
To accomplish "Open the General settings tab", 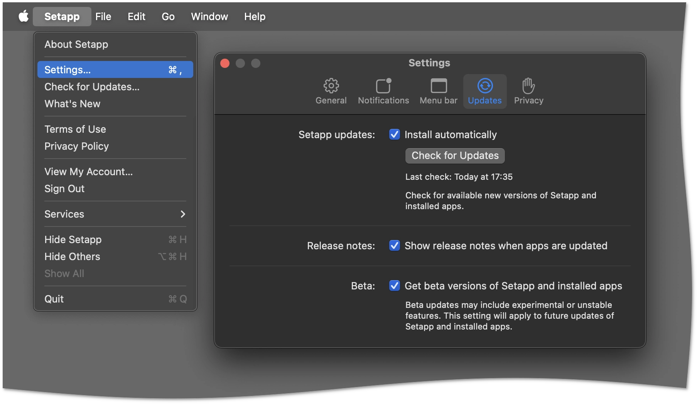I will pyautogui.click(x=331, y=91).
